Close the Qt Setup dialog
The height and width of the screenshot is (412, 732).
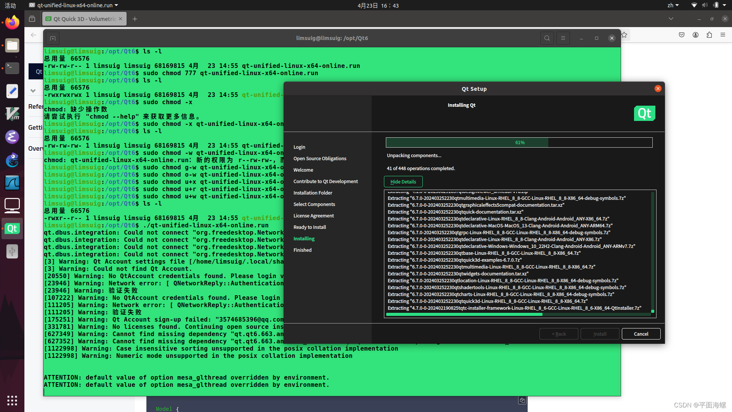(x=658, y=89)
